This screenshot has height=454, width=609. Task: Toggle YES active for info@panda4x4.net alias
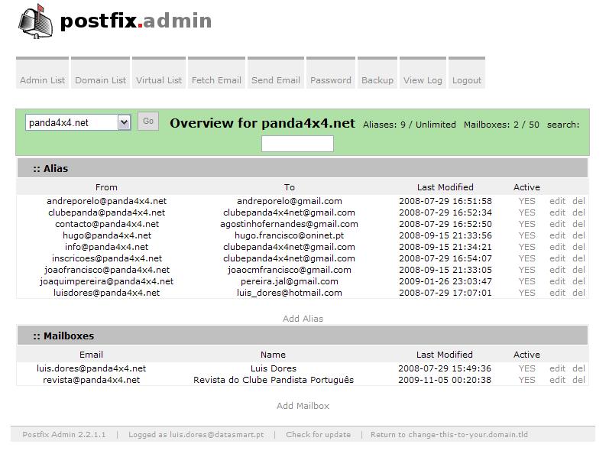[527, 247]
